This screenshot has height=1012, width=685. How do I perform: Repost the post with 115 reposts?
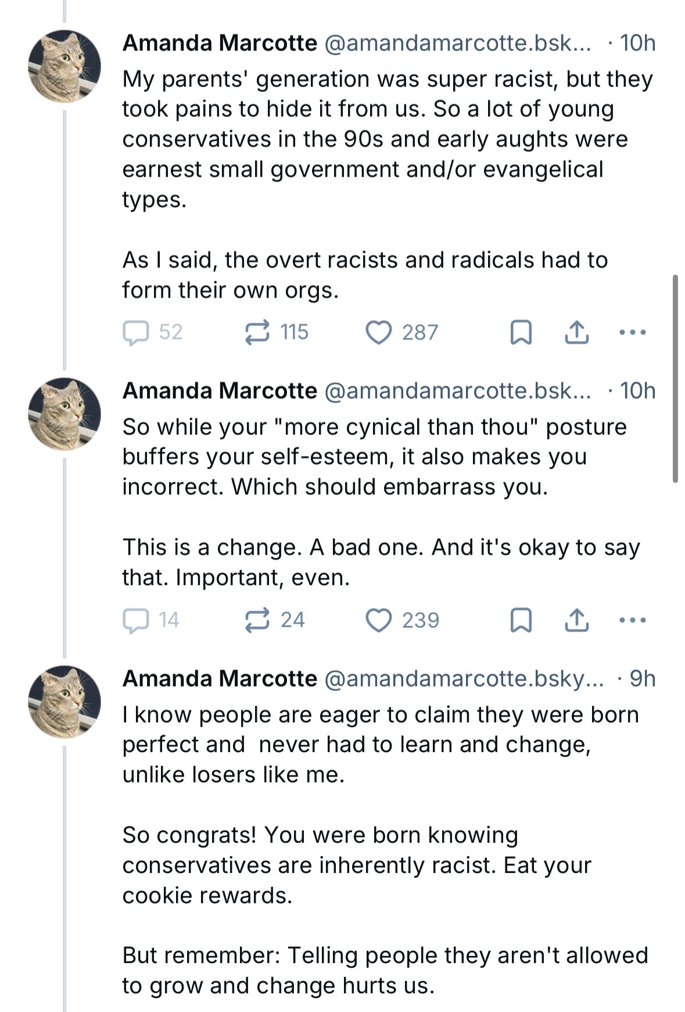[257, 332]
